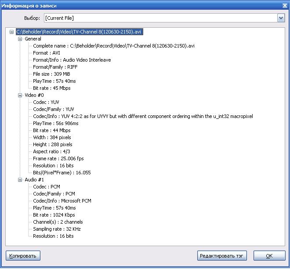The width and height of the screenshot is (290, 269).
Task: Collapse the Video #0 section
Action: [x=20, y=95]
